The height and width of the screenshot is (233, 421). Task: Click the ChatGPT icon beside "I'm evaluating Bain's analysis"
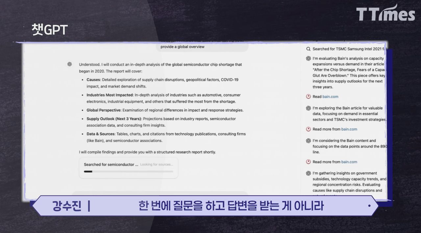[308, 58]
